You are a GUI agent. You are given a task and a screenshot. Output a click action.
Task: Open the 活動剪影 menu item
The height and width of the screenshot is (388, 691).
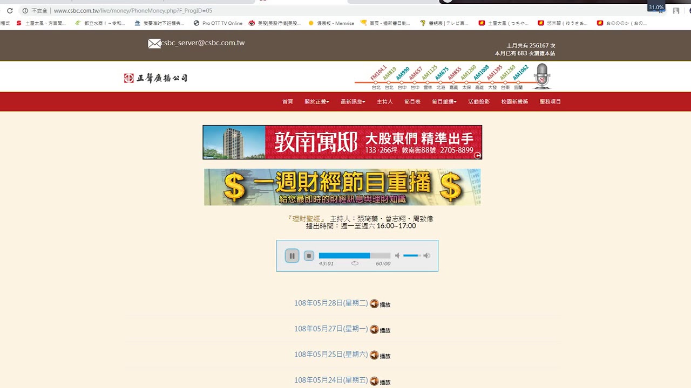tap(479, 102)
